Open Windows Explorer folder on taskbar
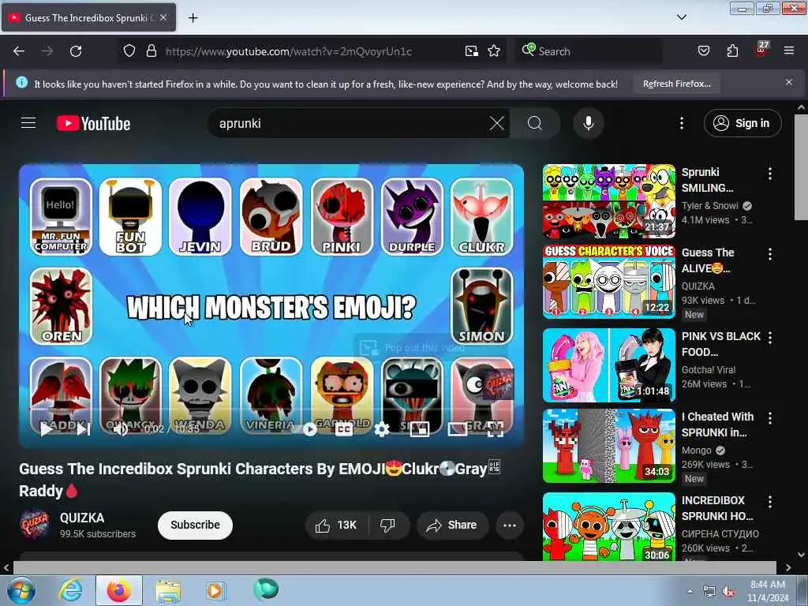This screenshot has width=808, height=606. pos(167,590)
